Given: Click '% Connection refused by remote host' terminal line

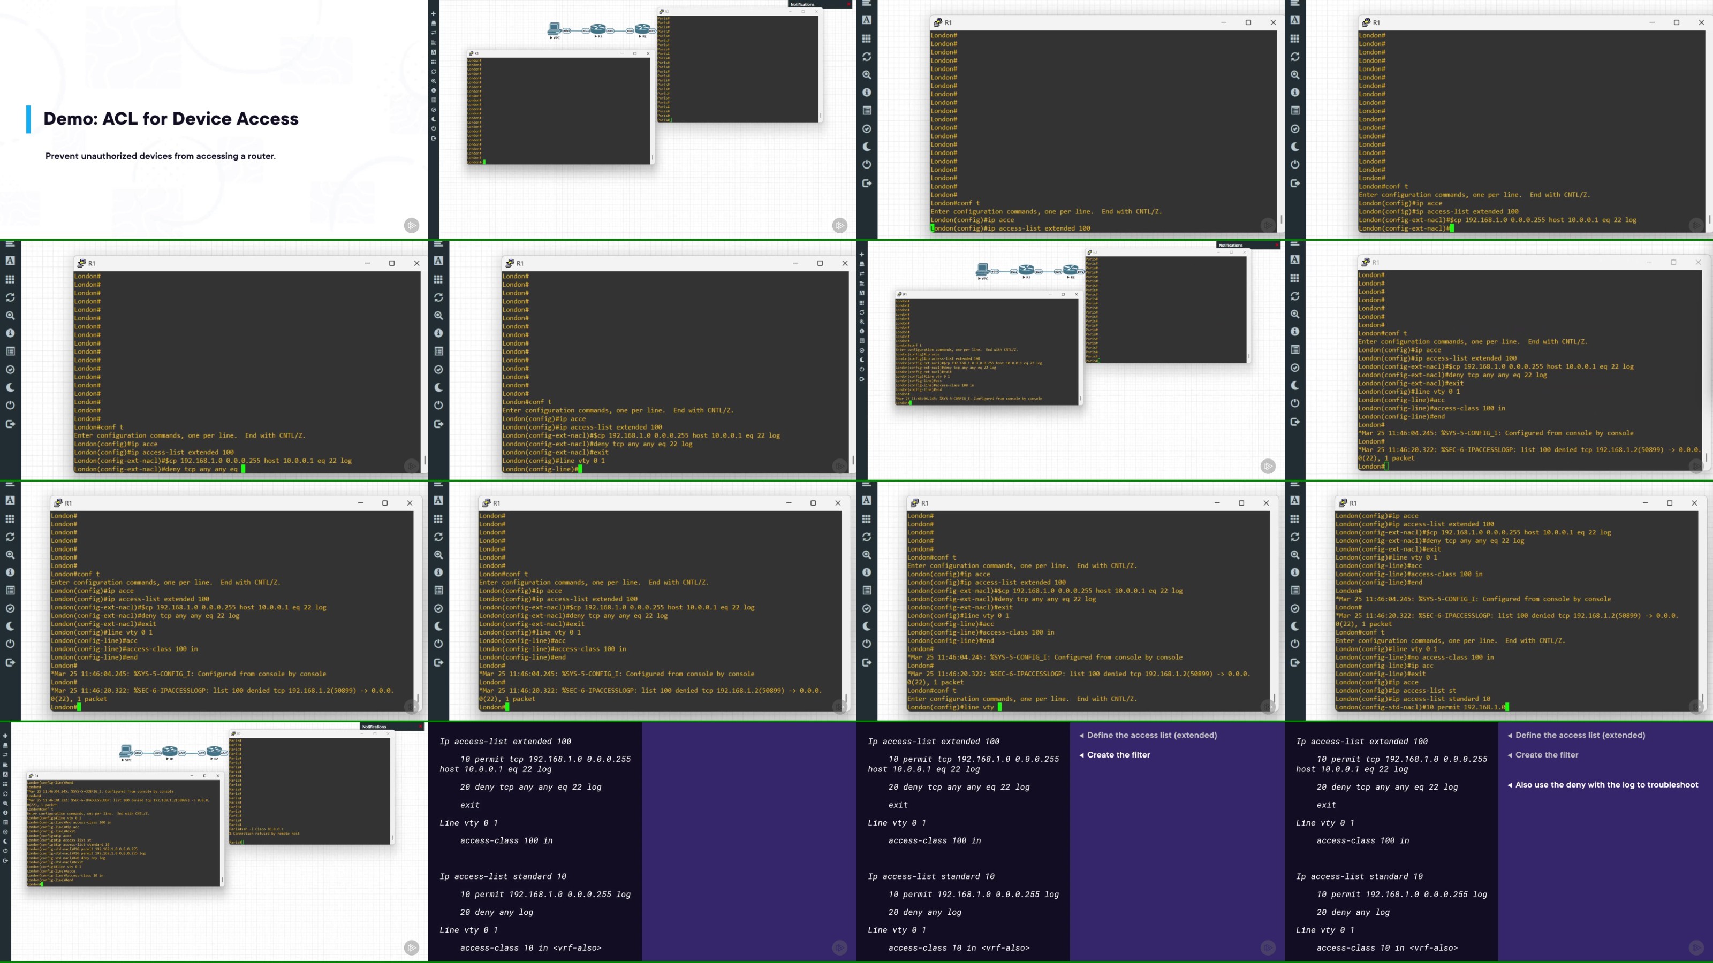Looking at the screenshot, I should [x=264, y=834].
